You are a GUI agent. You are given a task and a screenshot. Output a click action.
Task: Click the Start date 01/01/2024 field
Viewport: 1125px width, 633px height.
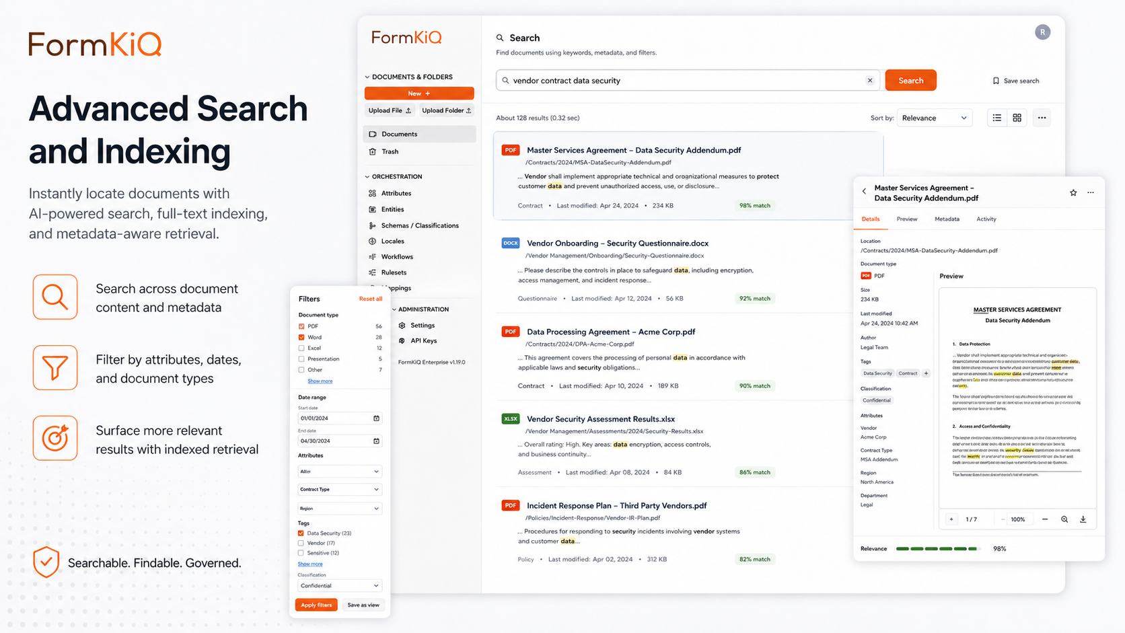[340, 418]
